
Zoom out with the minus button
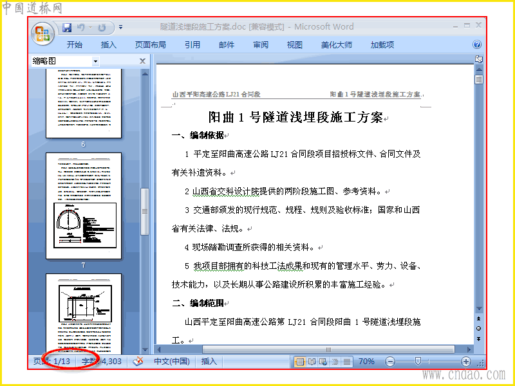coord(390,362)
